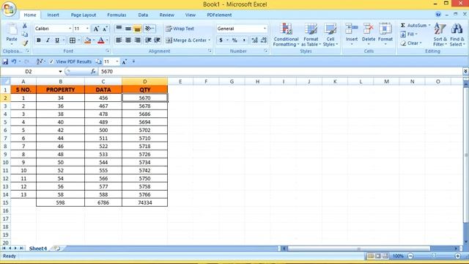This screenshot has height=264, width=469.
Task: Select the Sheet4 worksheet tab
Action: (38, 249)
